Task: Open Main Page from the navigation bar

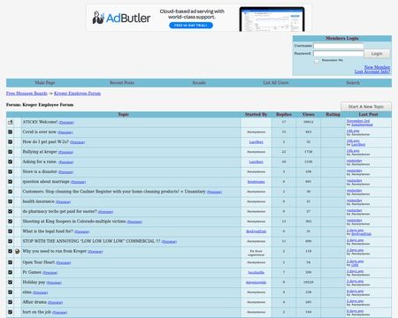Action: 45,83
